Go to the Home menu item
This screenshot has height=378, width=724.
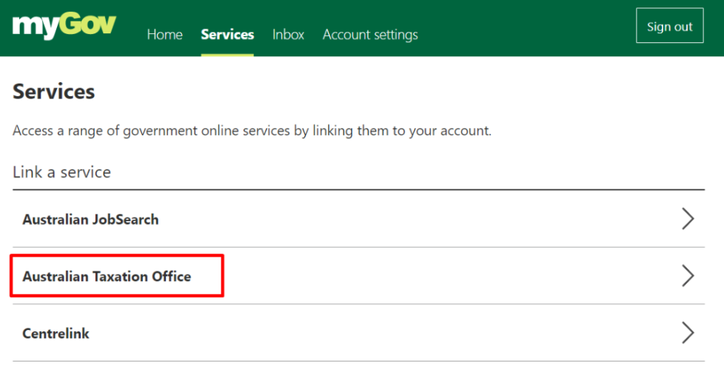pyautogui.click(x=165, y=35)
